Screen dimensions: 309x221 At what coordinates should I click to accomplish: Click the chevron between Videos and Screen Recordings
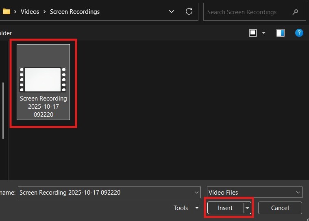(x=45, y=12)
